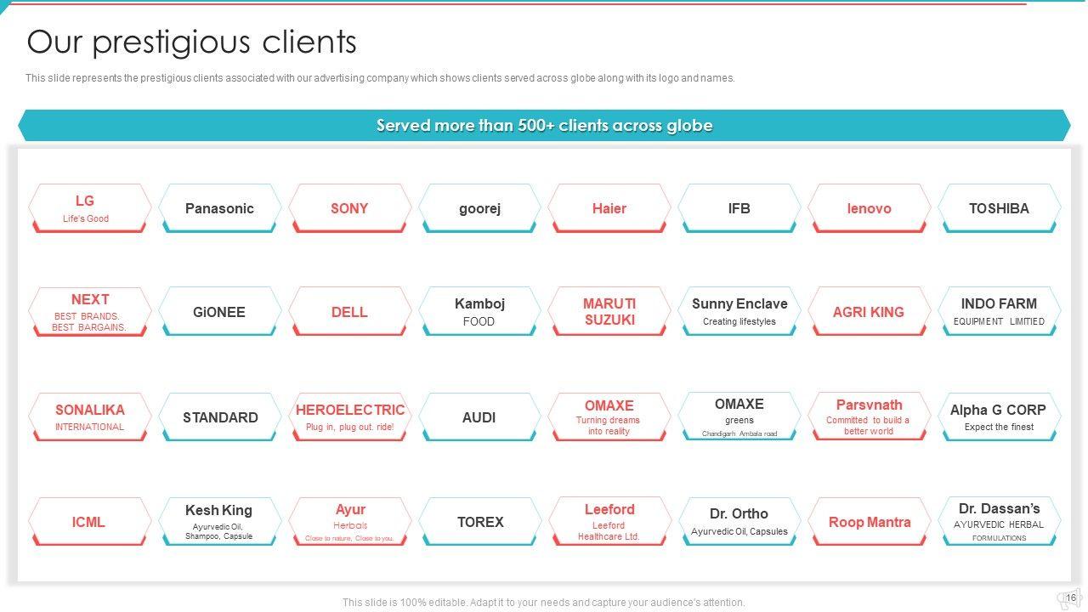Click the HEROELECTRIC card
The width and height of the screenshot is (1088, 612).
[x=349, y=417]
